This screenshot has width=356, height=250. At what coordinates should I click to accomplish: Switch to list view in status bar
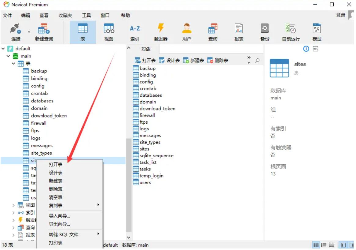click(x=324, y=245)
